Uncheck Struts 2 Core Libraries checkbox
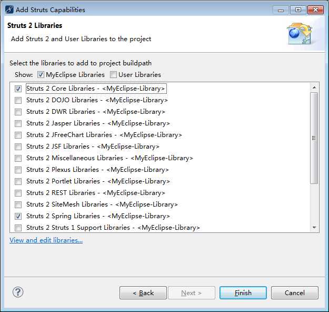 [x=18, y=89]
